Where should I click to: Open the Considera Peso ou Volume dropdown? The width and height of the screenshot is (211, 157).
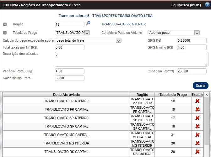tap(174, 33)
